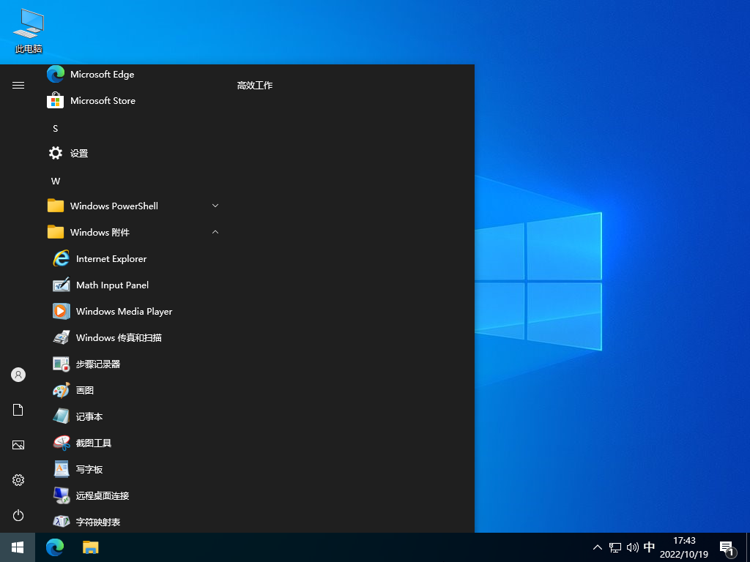This screenshot has width=750, height=562.
Task: Open Internet Explorer from the app list
Action: point(111,259)
